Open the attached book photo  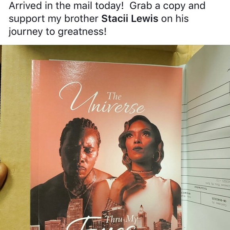115,138
